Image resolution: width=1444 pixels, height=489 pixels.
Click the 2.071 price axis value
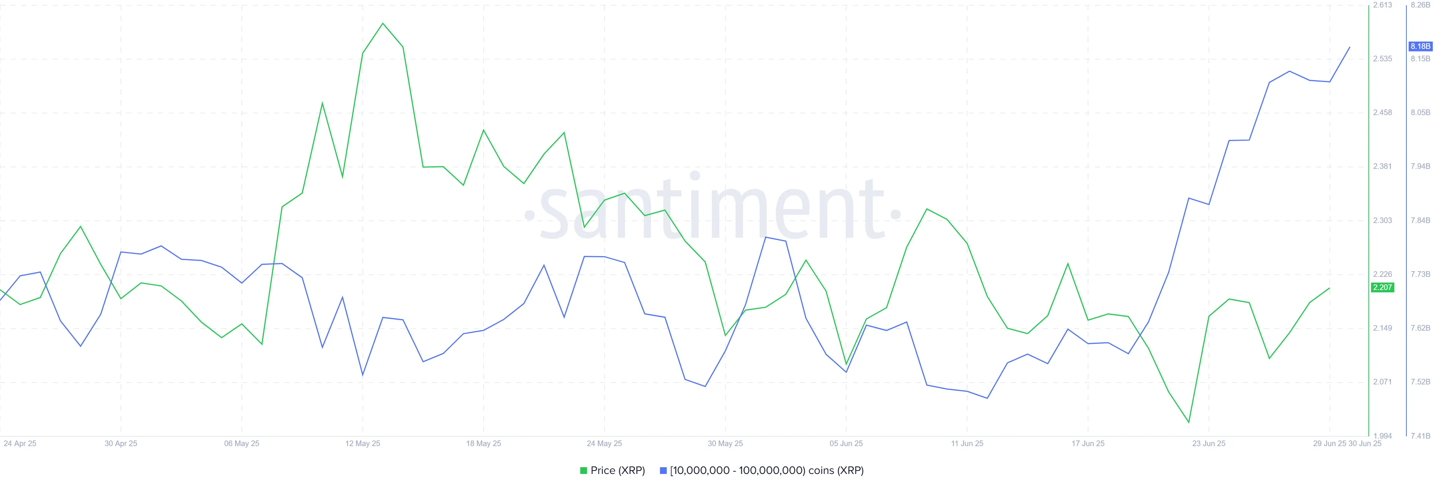pos(1382,382)
